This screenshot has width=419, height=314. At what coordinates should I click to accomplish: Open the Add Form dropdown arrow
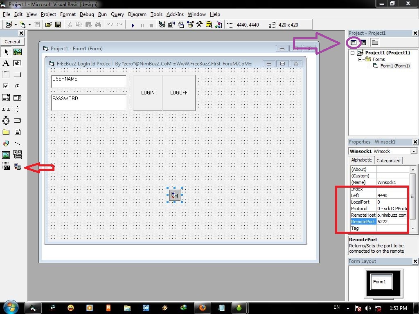[x=29, y=25]
